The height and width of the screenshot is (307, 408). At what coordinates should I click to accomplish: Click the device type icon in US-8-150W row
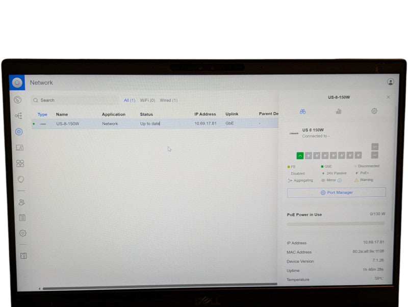tap(43, 124)
